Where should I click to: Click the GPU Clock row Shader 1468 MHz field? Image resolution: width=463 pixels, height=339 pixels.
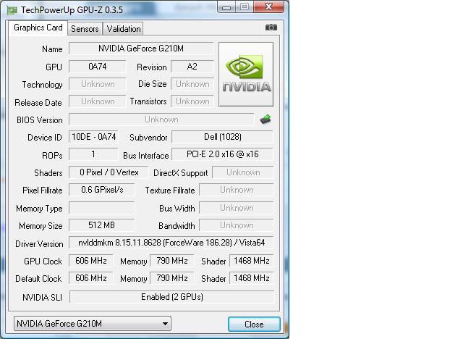252,261
